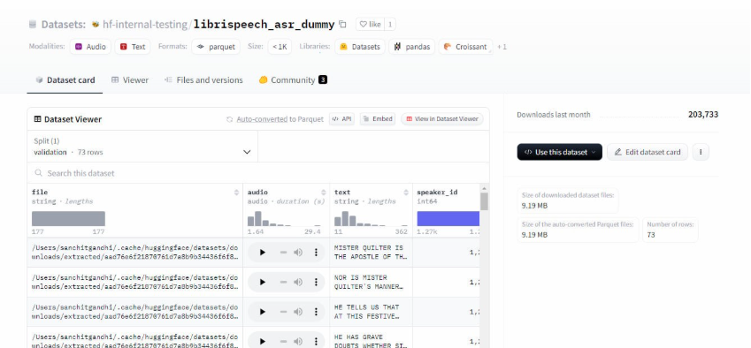Select the parquet format tag
This screenshot has width=751, height=348.
click(216, 46)
